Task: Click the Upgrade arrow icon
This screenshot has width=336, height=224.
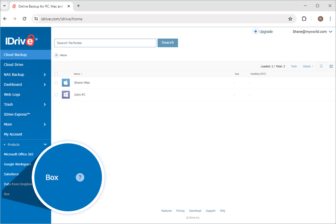Action: coord(255,31)
